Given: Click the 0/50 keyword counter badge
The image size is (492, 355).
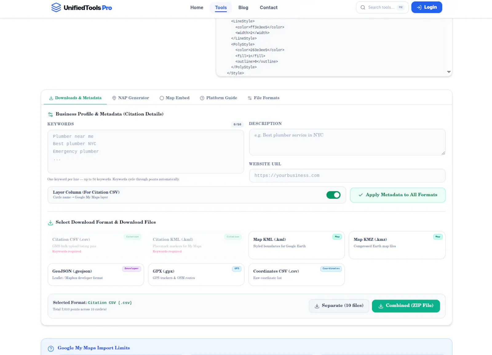Looking at the screenshot, I should tap(237, 125).
